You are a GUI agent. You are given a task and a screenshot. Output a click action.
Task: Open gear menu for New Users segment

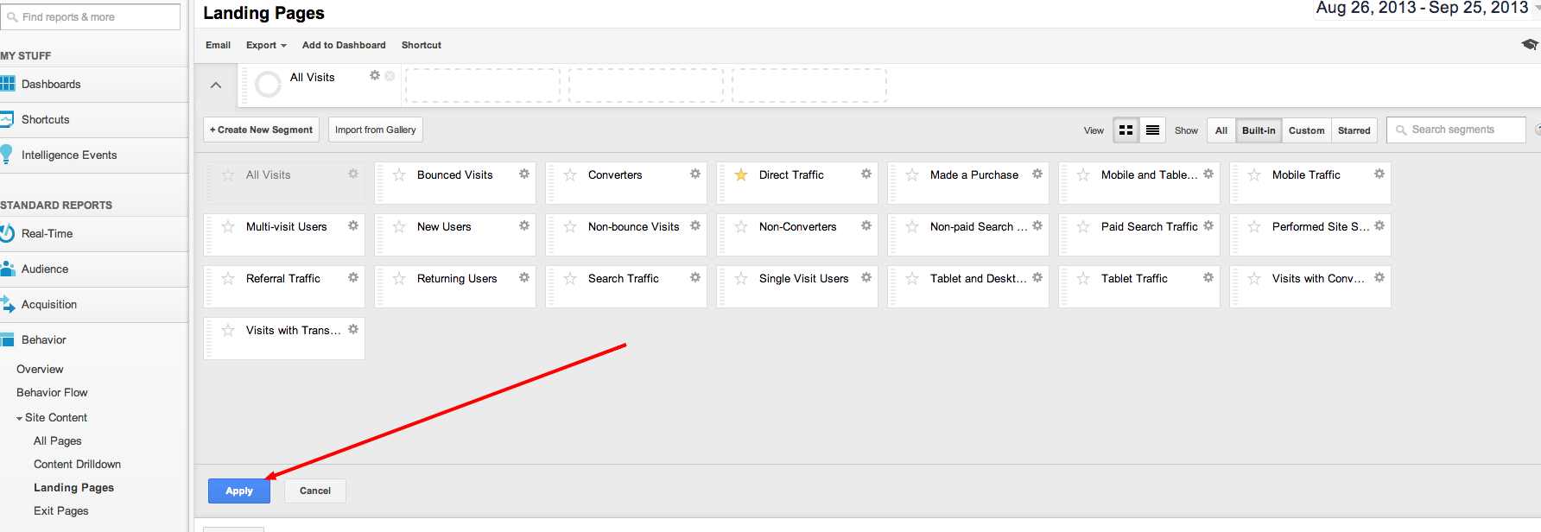524,225
